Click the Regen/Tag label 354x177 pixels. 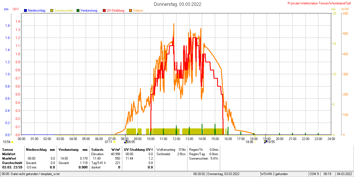click(197, 154)
